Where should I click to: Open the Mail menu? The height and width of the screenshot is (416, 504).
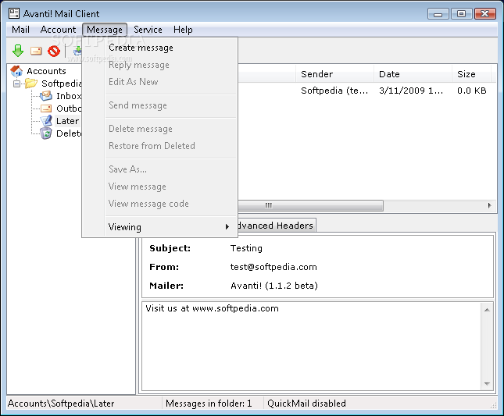coord(20,30)
